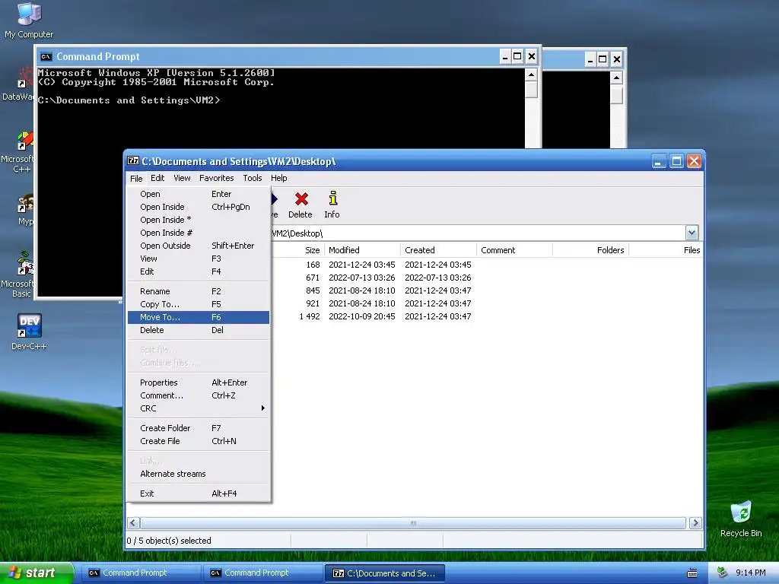
Task: Select Edit F4 entry in File menu
Action: coord(199,271)
